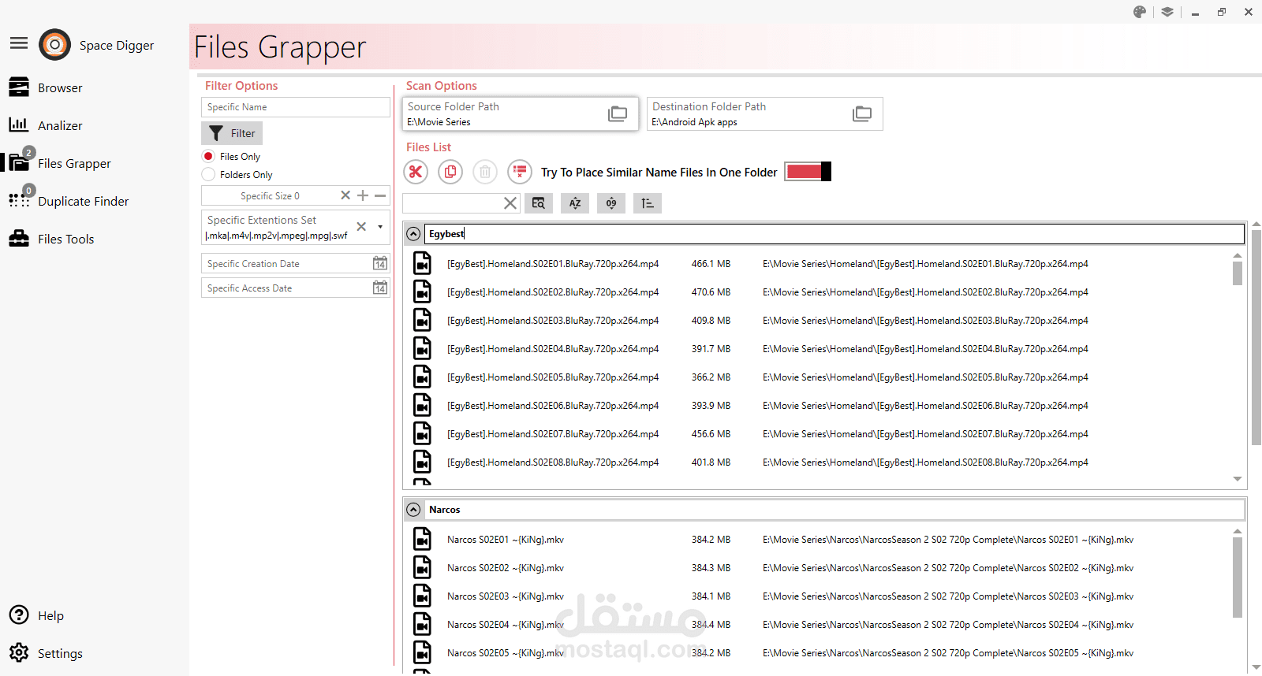The width and height of the screenshot is (1262, 676).
Task: Click video icon of Narcos S02E03 file
Action: point(423,596)
